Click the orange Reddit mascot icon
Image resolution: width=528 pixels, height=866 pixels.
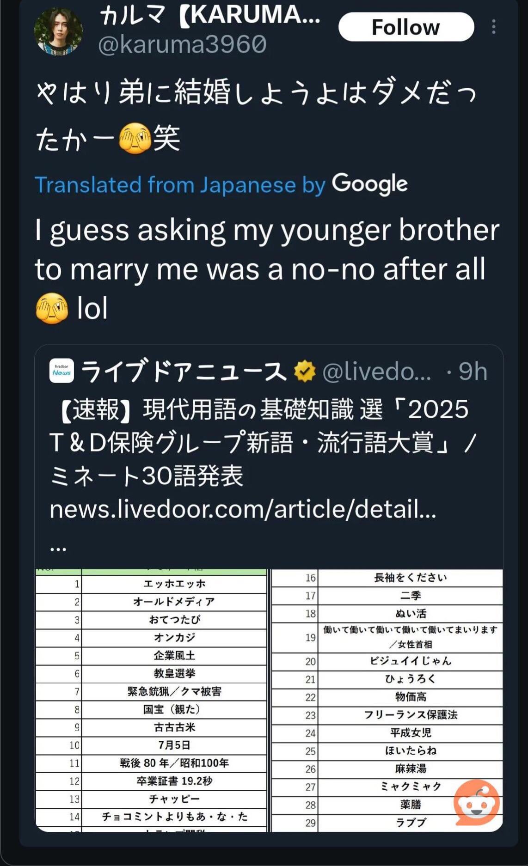pyautogui.click(x=477, y=803)
